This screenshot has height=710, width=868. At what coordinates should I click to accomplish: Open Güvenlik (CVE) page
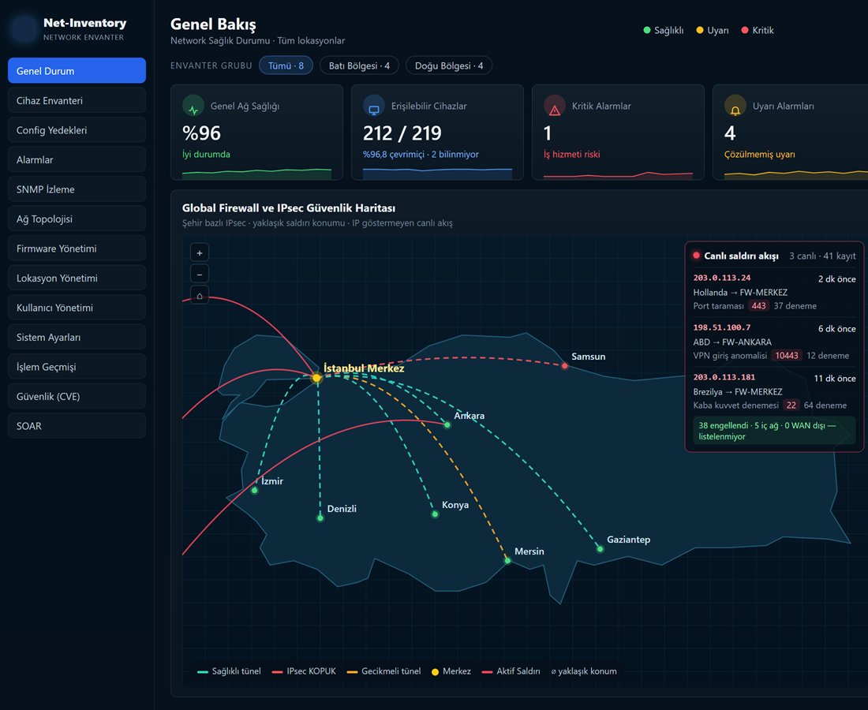tap(77, 397)
